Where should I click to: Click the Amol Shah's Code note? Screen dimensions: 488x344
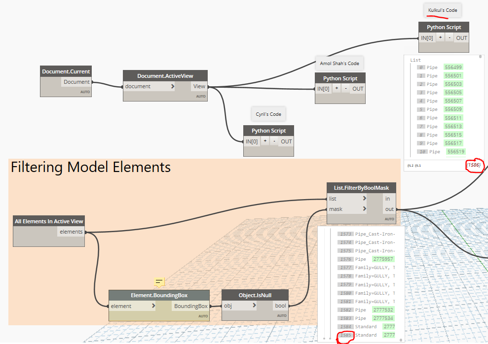coord(339,63)
